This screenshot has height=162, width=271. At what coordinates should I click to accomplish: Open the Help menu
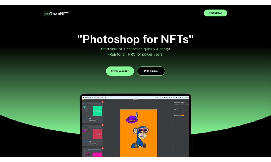coord(105,97)
